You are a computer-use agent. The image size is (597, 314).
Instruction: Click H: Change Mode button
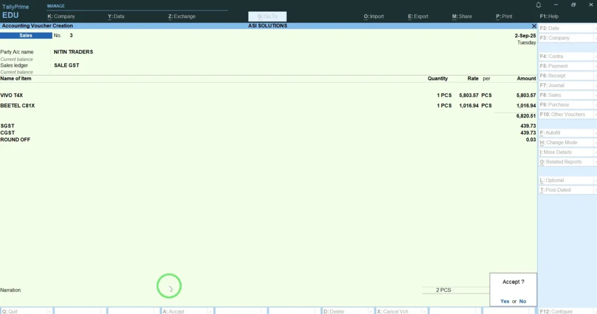566,142
